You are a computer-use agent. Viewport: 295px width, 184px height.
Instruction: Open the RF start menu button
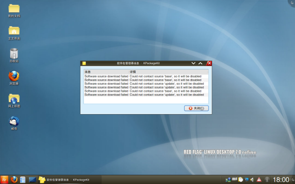coord(4,180)
